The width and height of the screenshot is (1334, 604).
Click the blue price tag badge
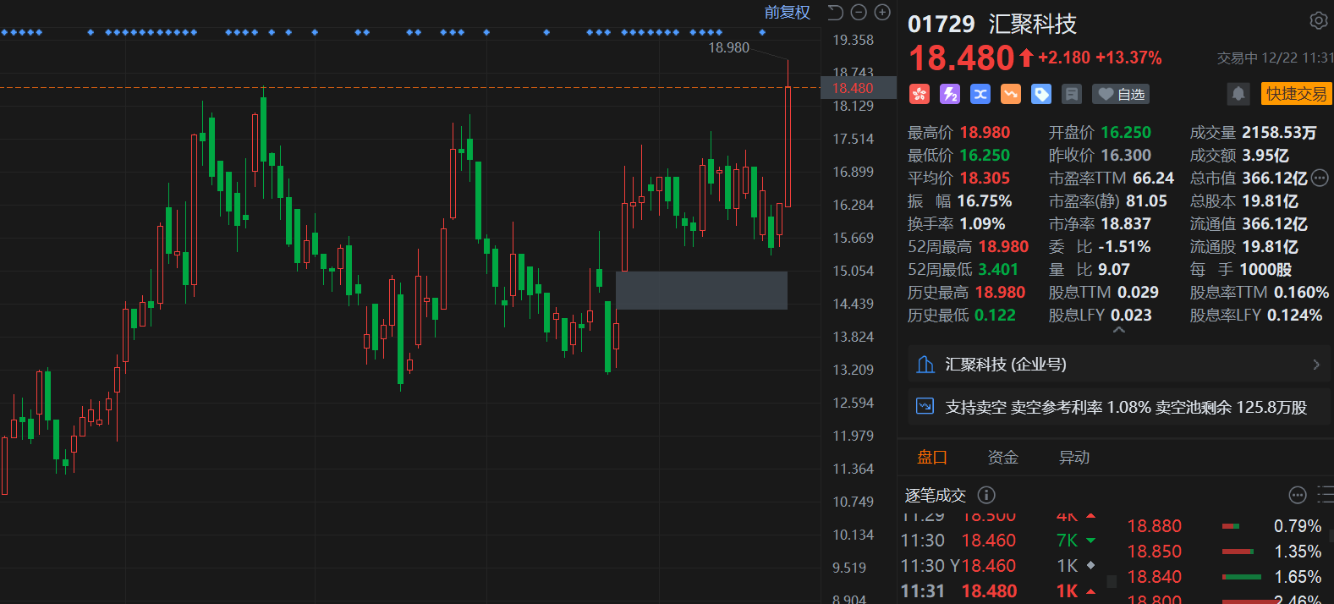(x=1041, y=94)
